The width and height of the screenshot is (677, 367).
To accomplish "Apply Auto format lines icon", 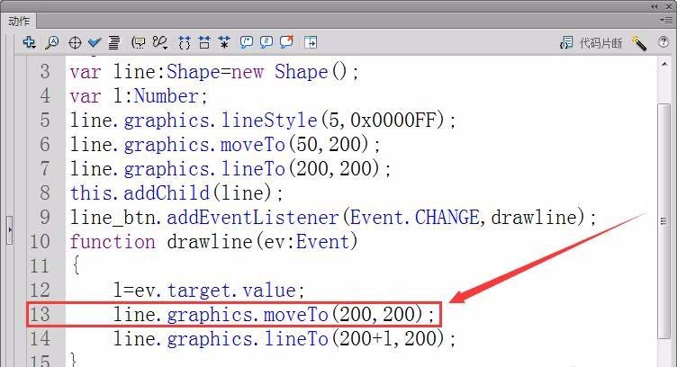I will 114,42.
